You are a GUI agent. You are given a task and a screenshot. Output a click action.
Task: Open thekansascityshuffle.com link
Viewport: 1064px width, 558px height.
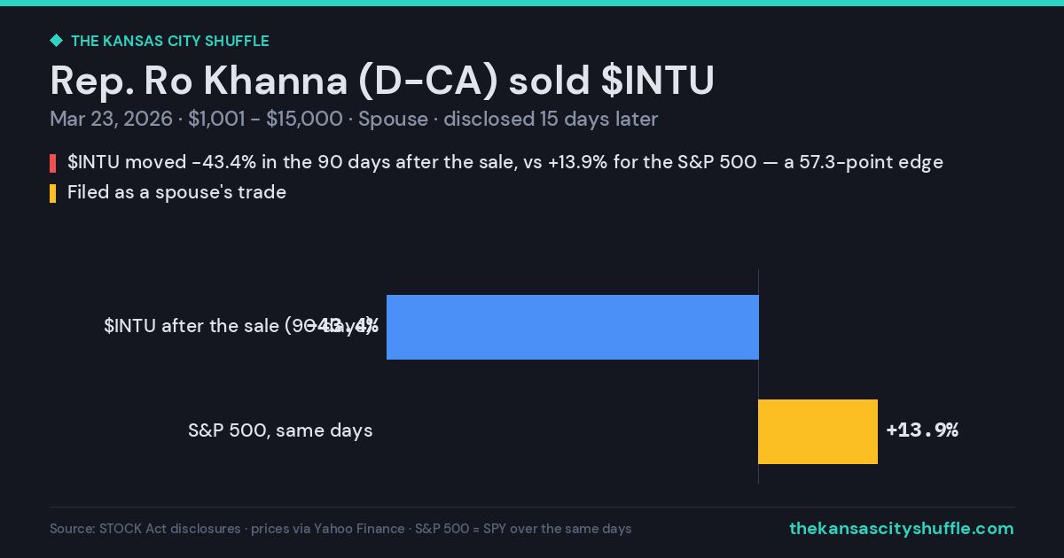coord(901,529)
